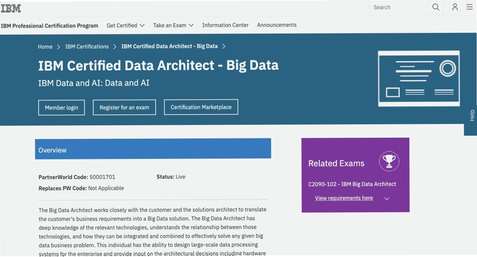Open IBM Certifications breadcrumb link
Viewport: 477px width, 257px height.
click(87, 47)
